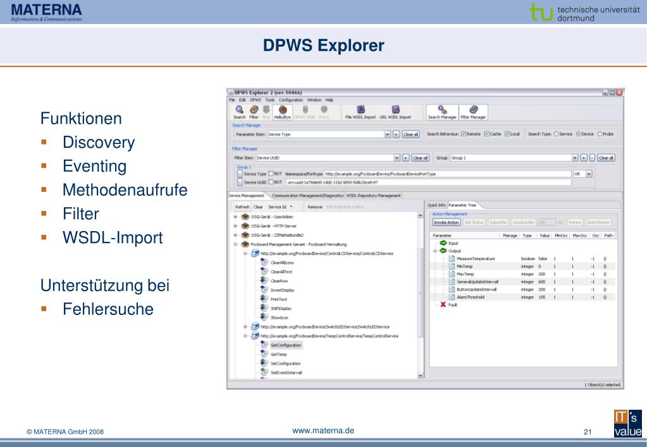This screenshot has width=647, height=447.
Task: Switch to the Quick Info tab
Action: coord(436,205)
